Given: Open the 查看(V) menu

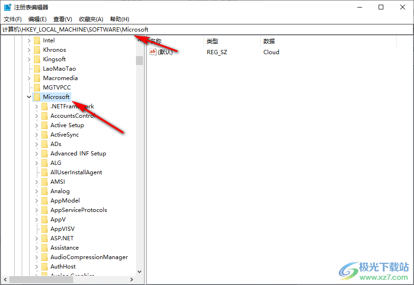Looking at the screenshot, I should 63,19.
